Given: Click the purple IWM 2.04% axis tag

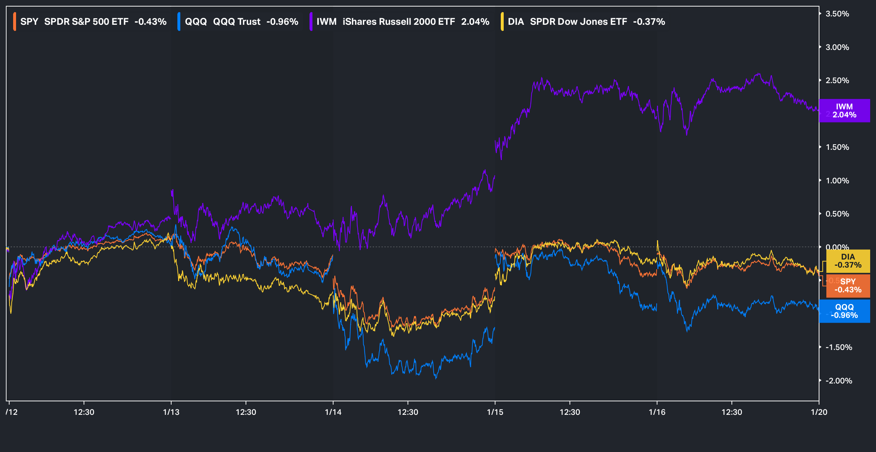Looking at the screenshot, I should 844,111.
